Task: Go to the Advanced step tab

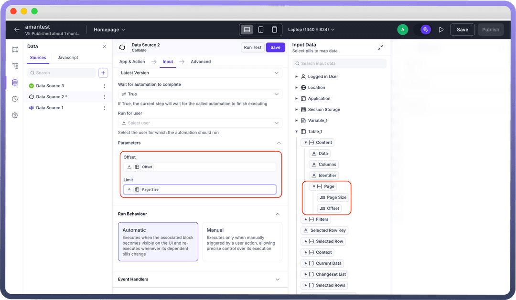Action: coord(201,62)
